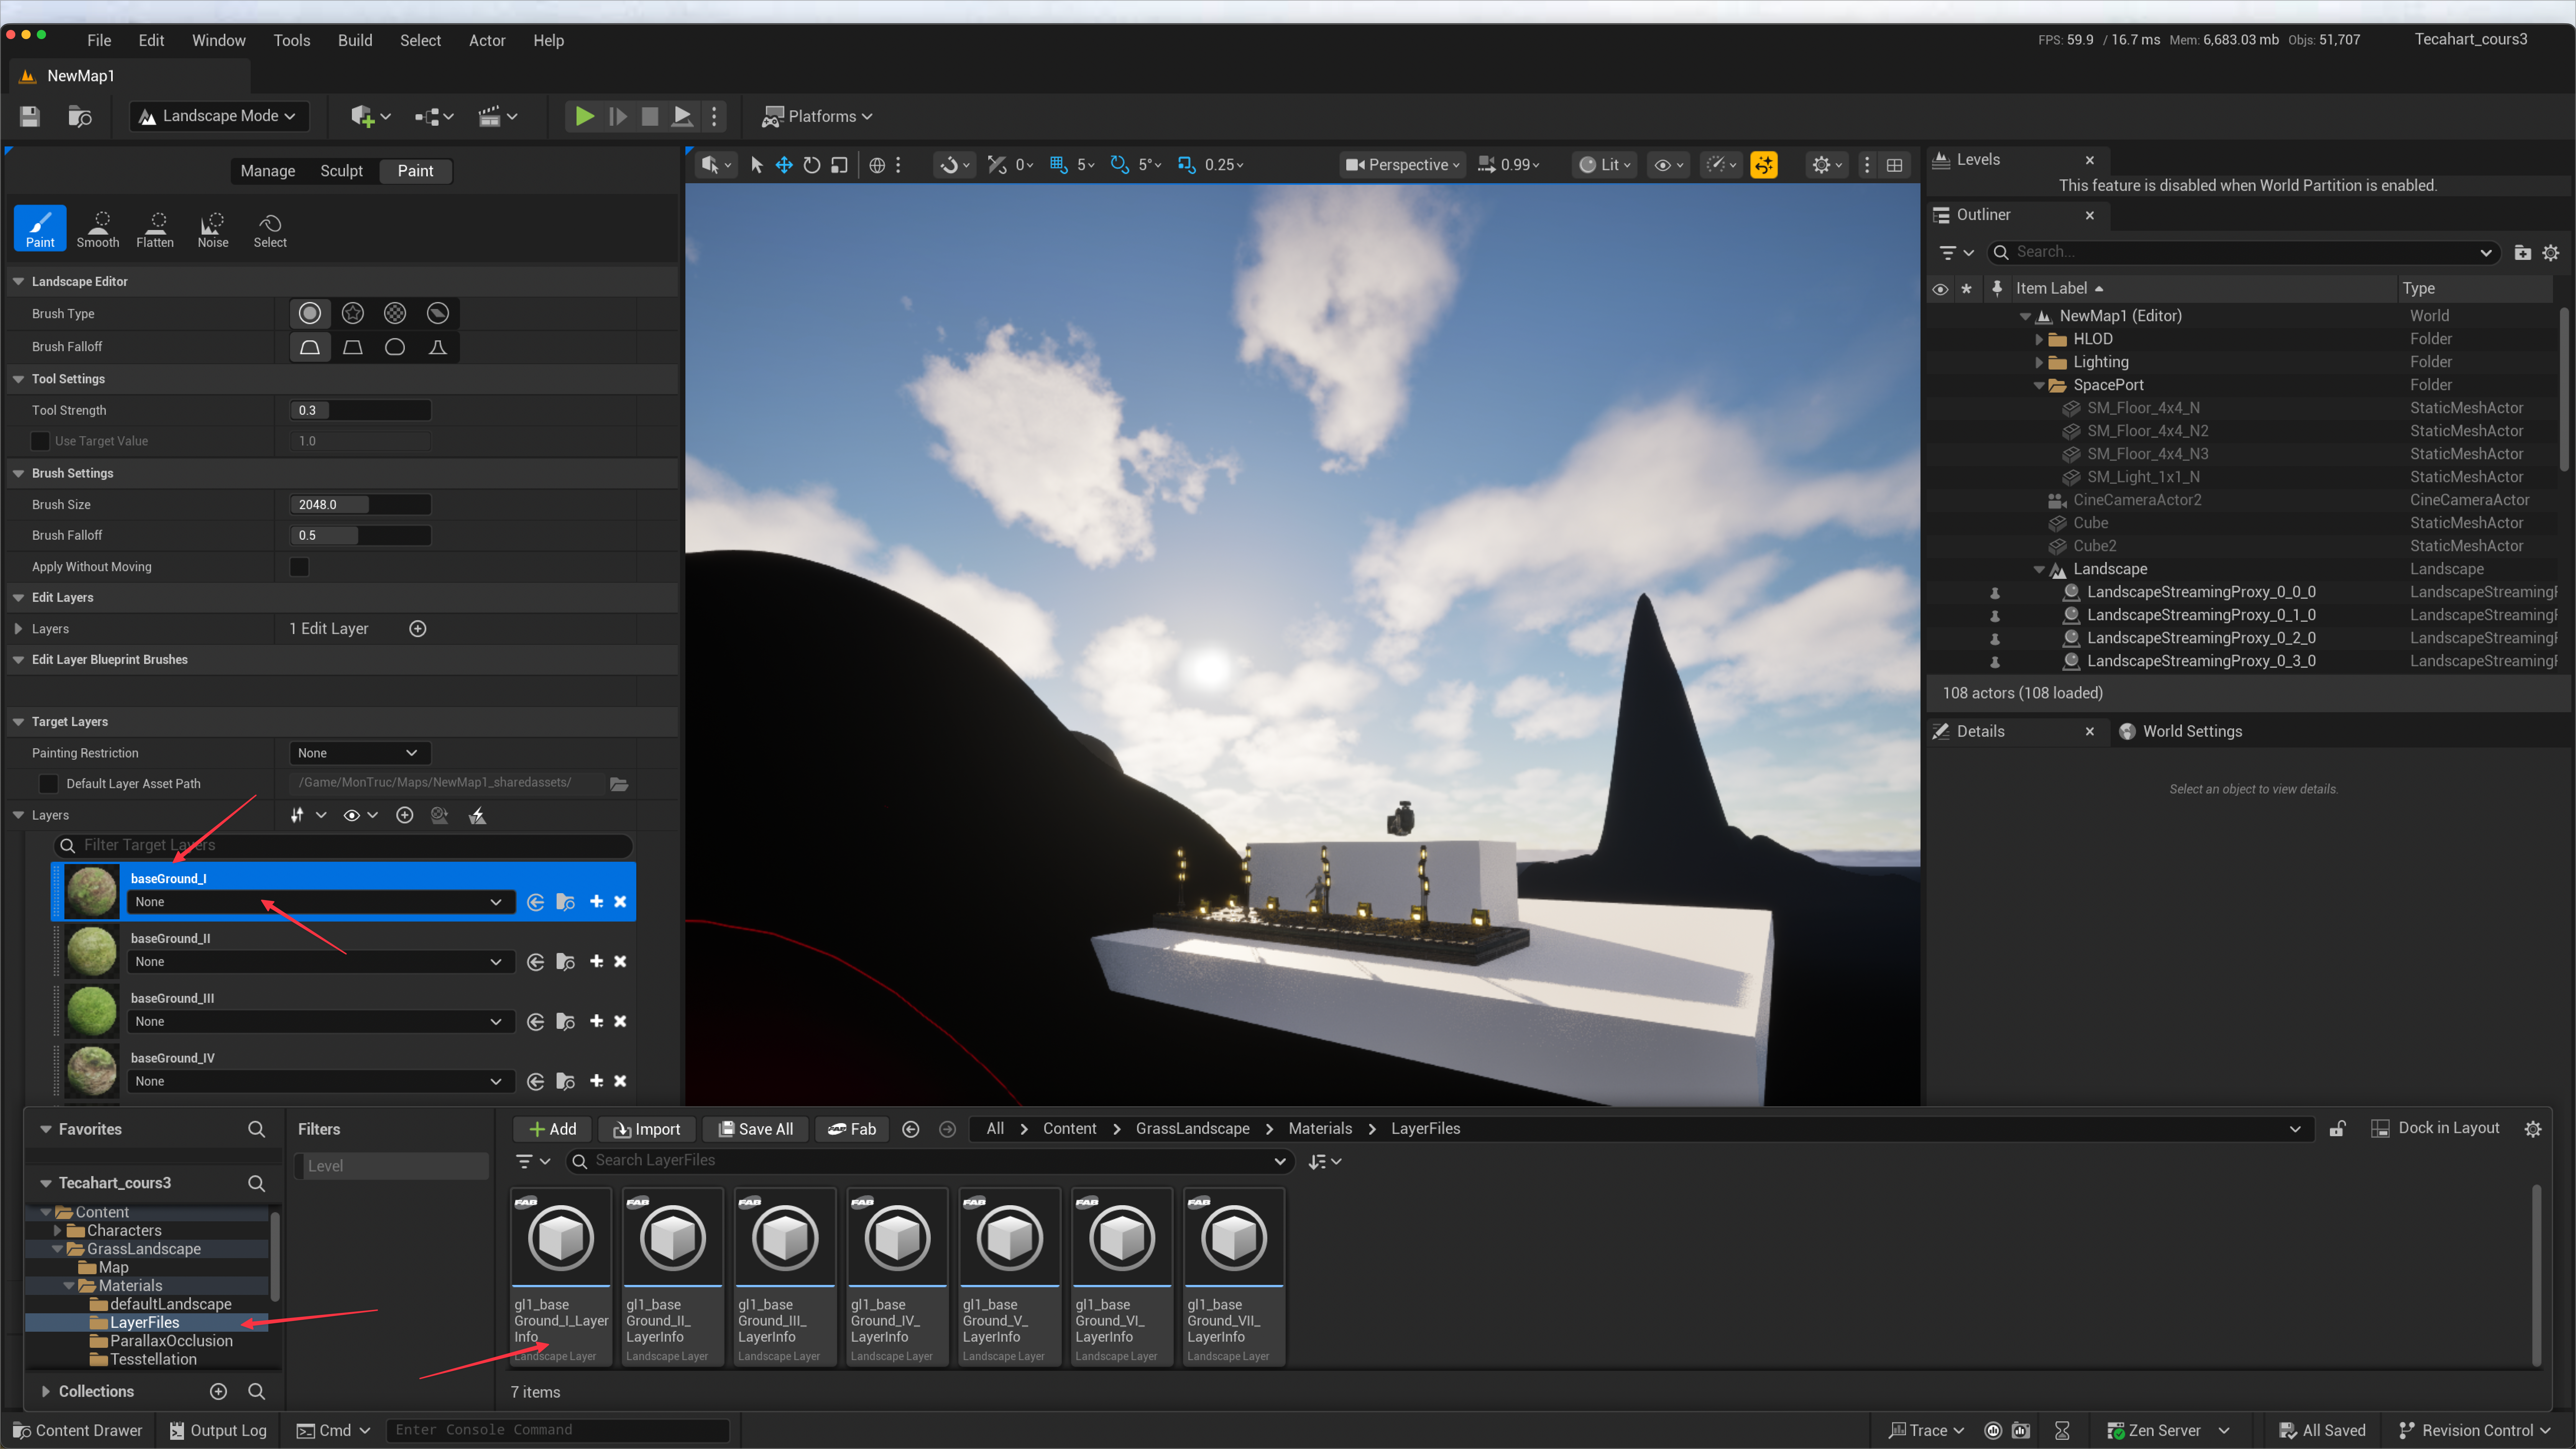Choose the spherical brush falloff shape
This screenshot has width=2576, height=1449.
click(395, 347)
